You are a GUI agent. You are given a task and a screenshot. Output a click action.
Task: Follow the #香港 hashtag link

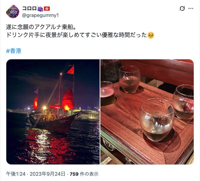[x=14, y=51]
